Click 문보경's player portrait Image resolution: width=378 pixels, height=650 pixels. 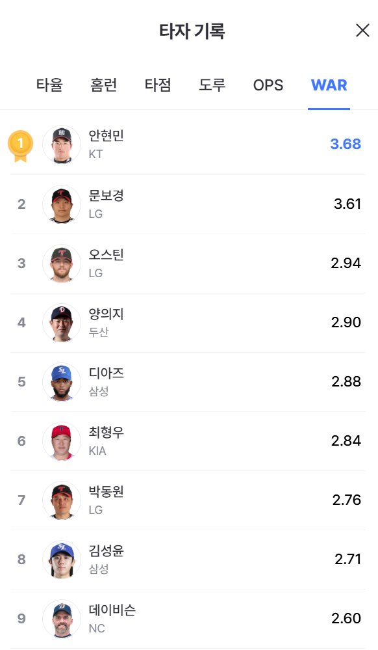pos(61,203)
